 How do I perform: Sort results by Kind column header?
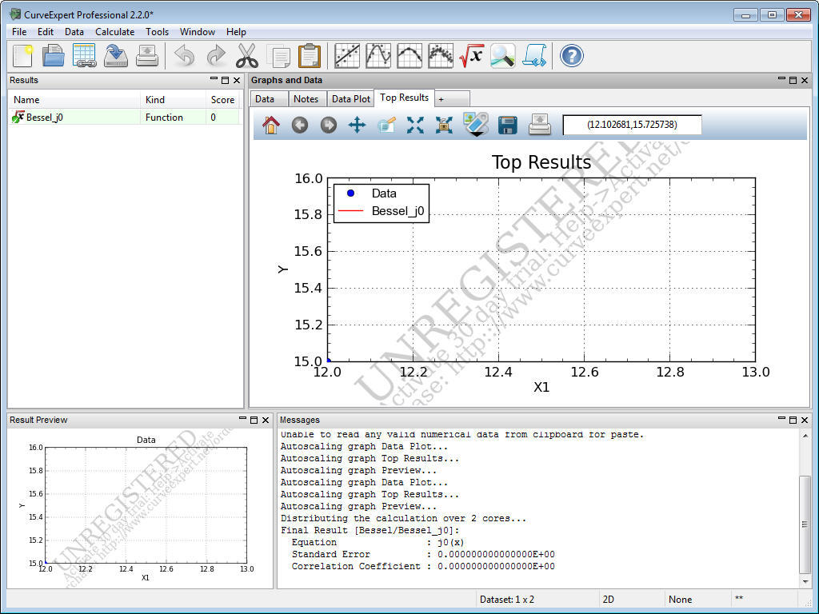coord(173,100)
